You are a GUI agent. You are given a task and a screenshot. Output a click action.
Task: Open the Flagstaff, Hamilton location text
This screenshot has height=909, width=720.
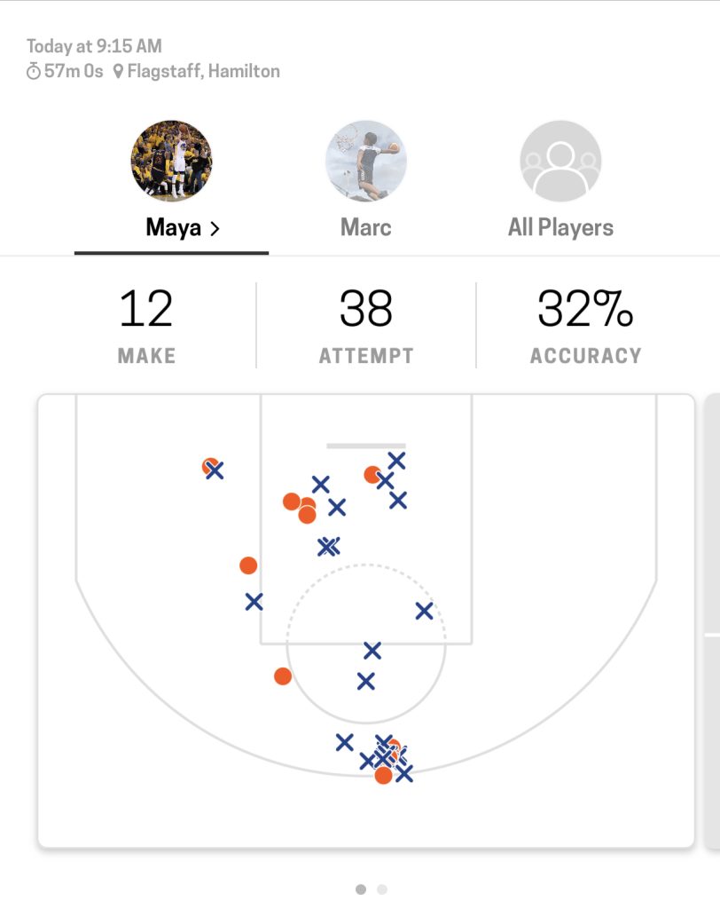203,72
